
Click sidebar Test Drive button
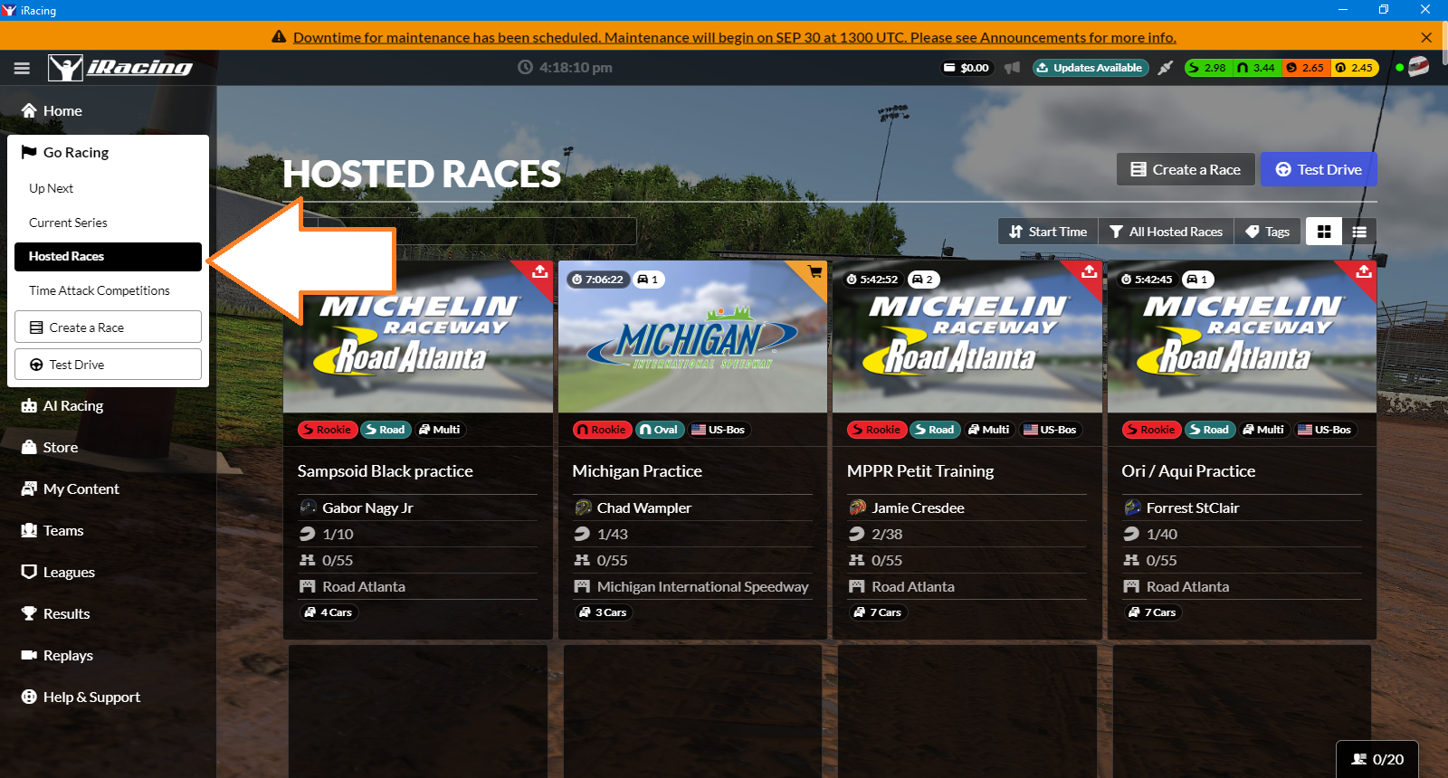(108, 365)
